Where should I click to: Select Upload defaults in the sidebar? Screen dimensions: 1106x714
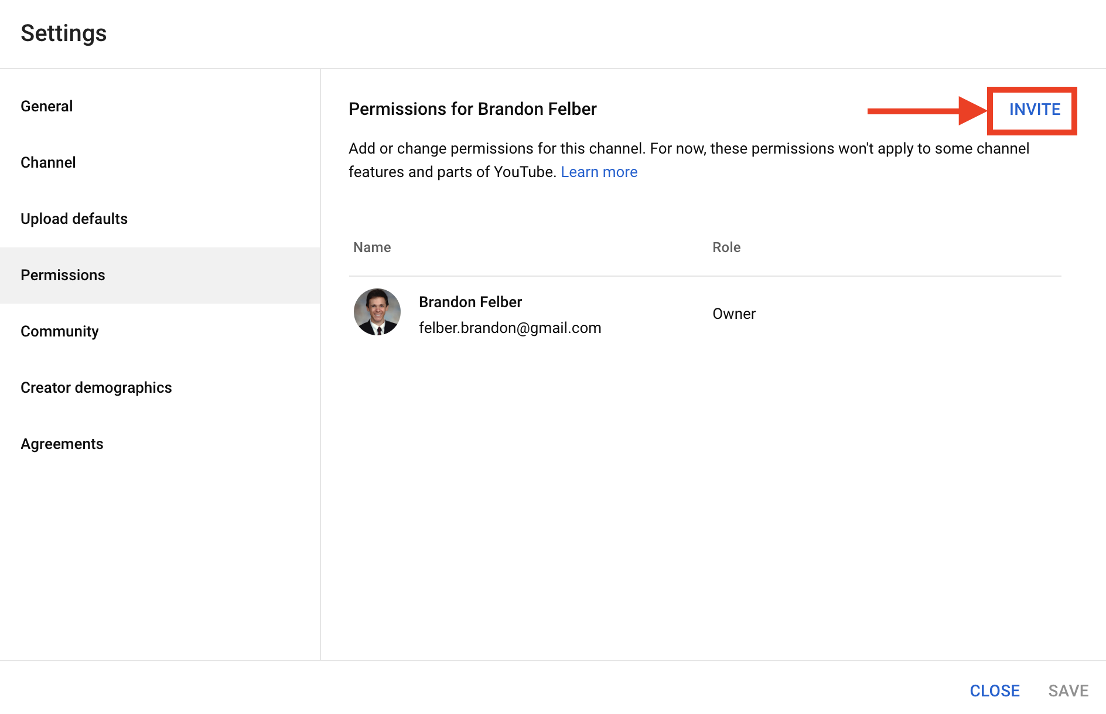point(160,219)
